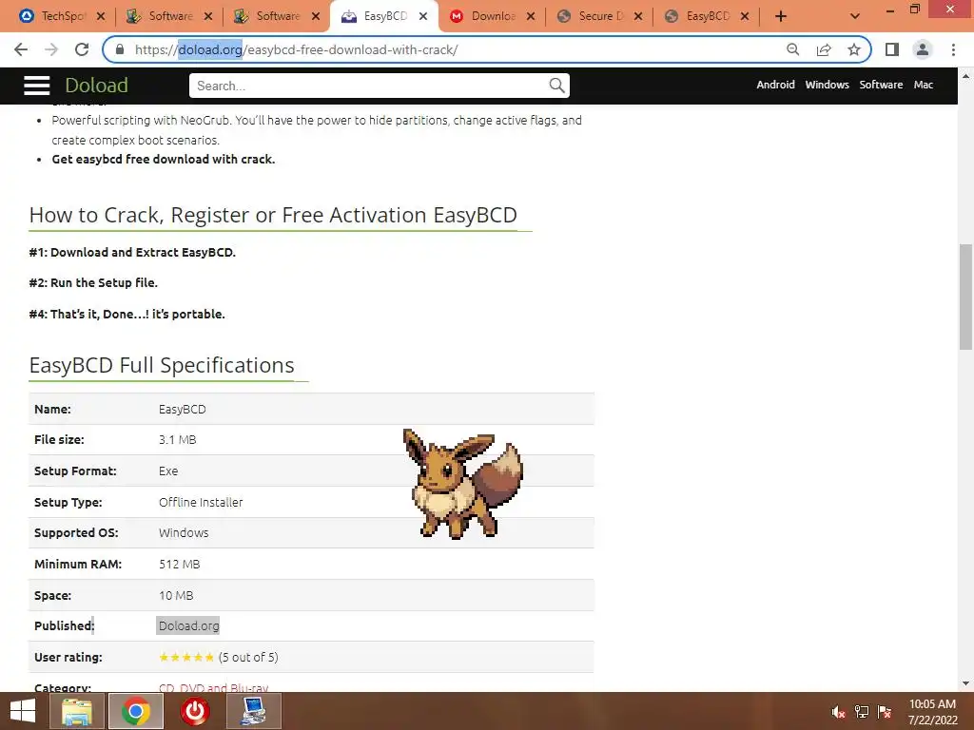View site information via the padlock icon
The height and width of the screenshot is (730, 974).
coord(120,49)
